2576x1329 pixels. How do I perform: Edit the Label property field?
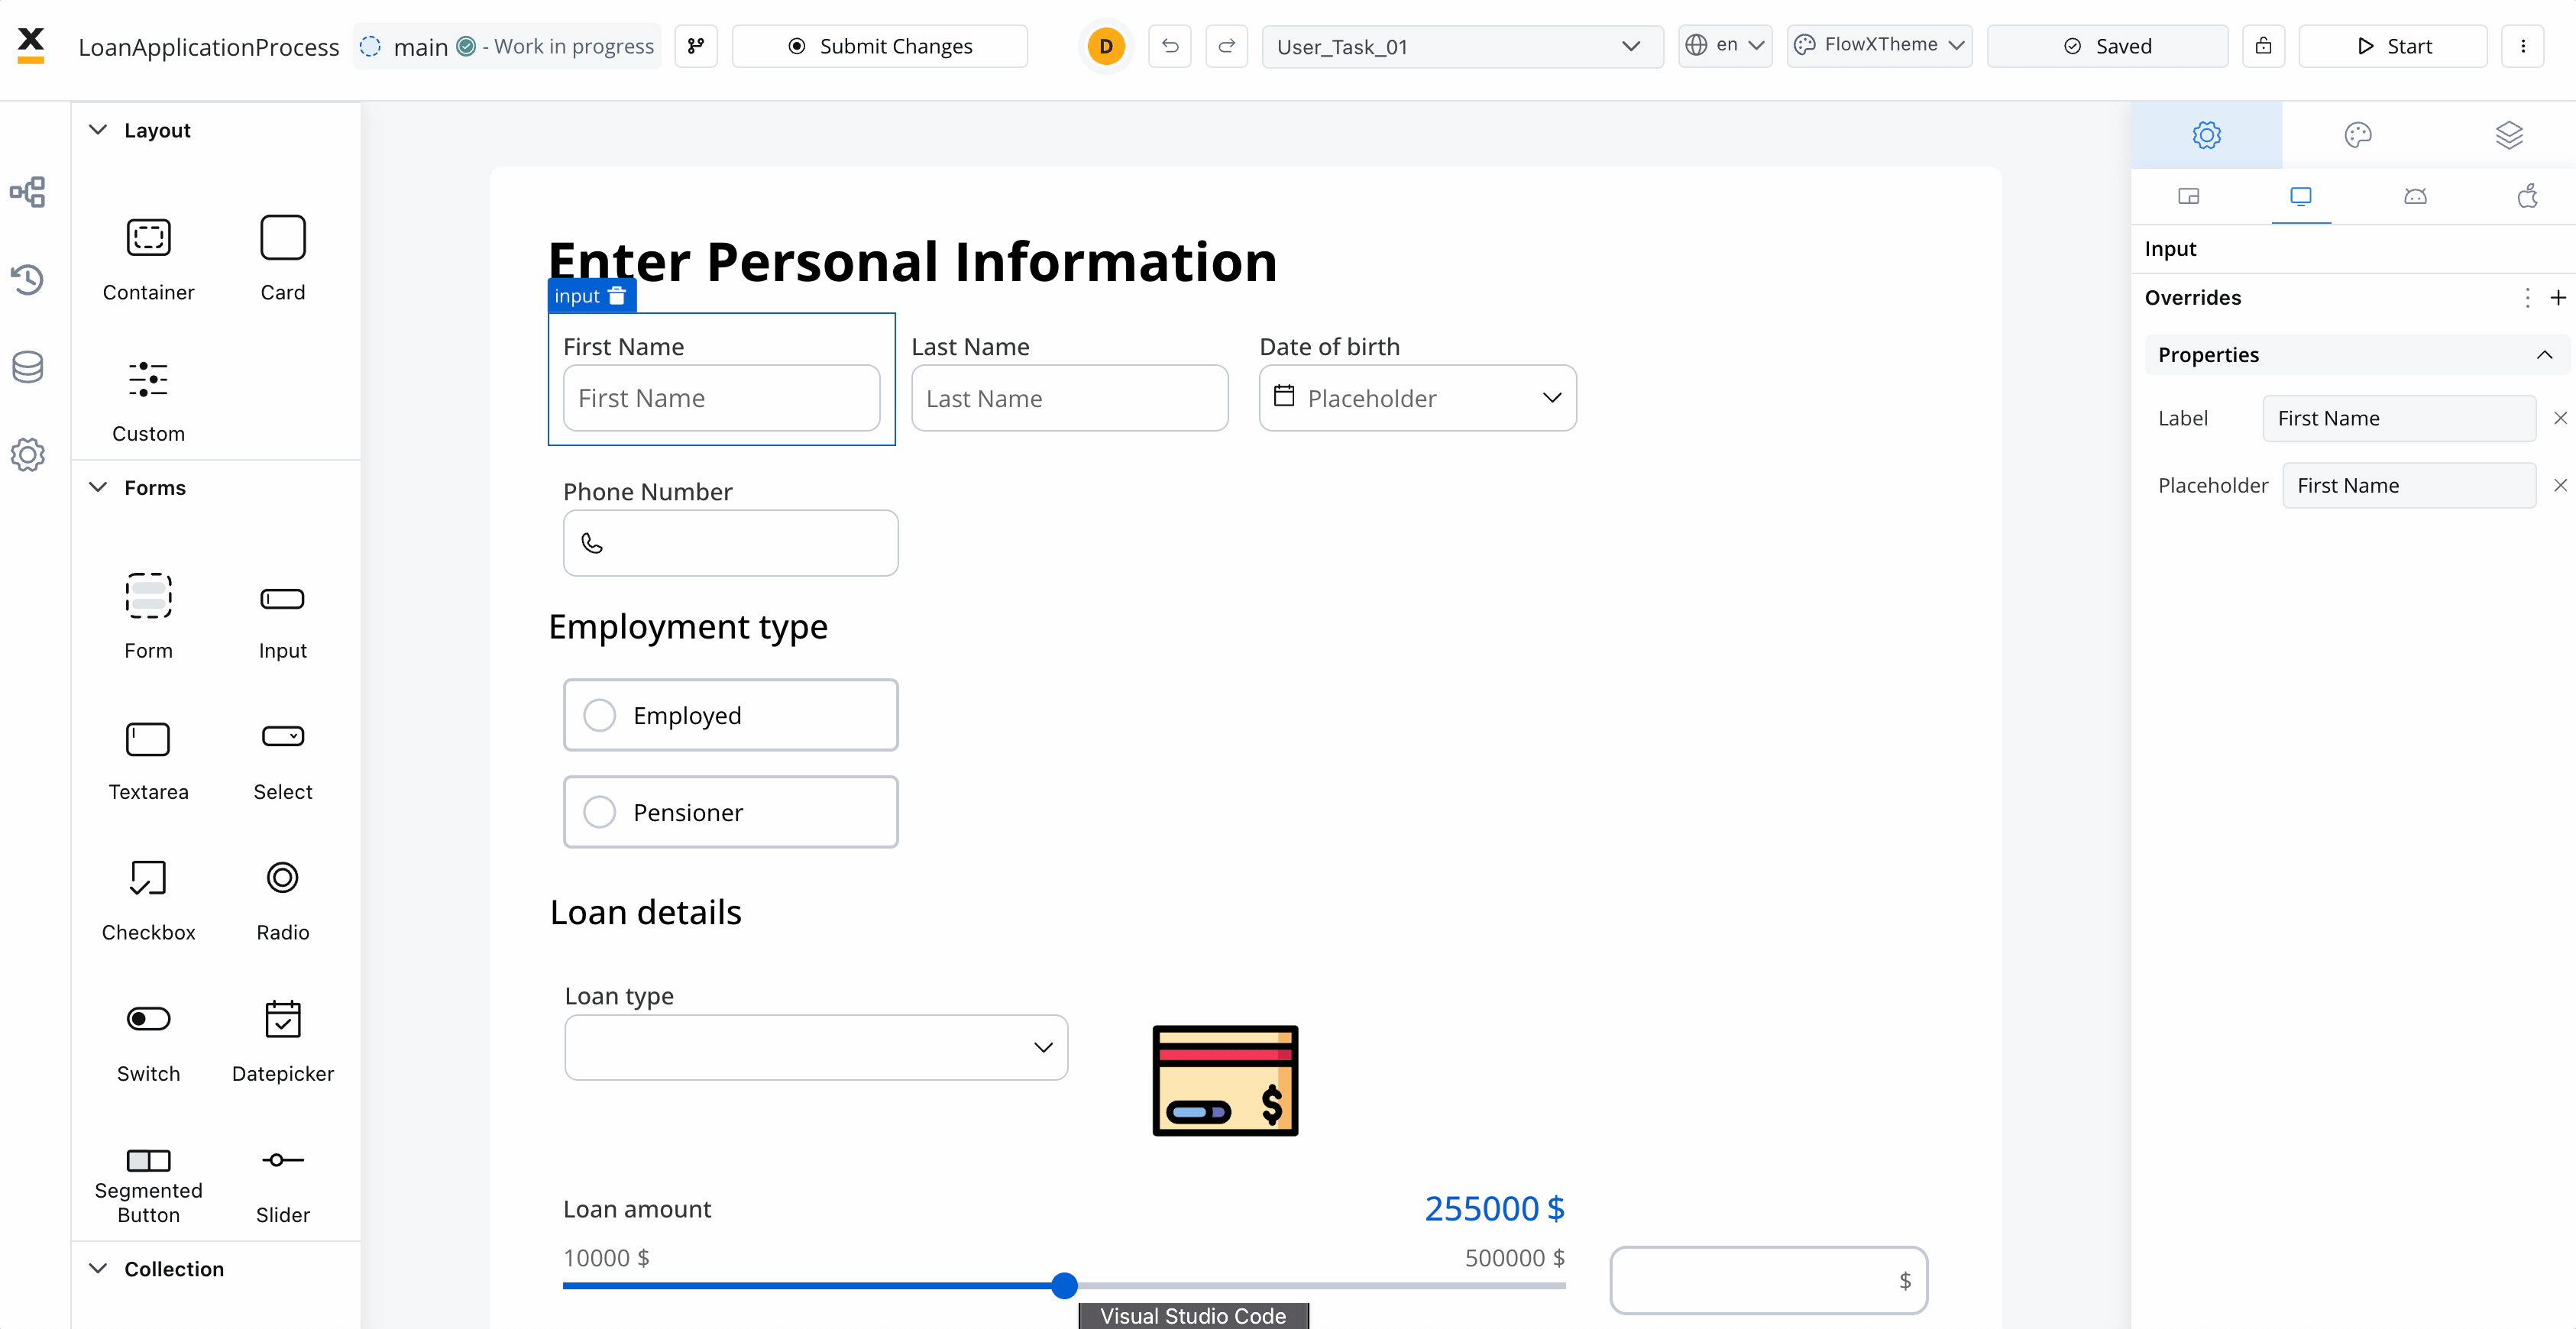pyautogui.click(x=2399, y=418)
